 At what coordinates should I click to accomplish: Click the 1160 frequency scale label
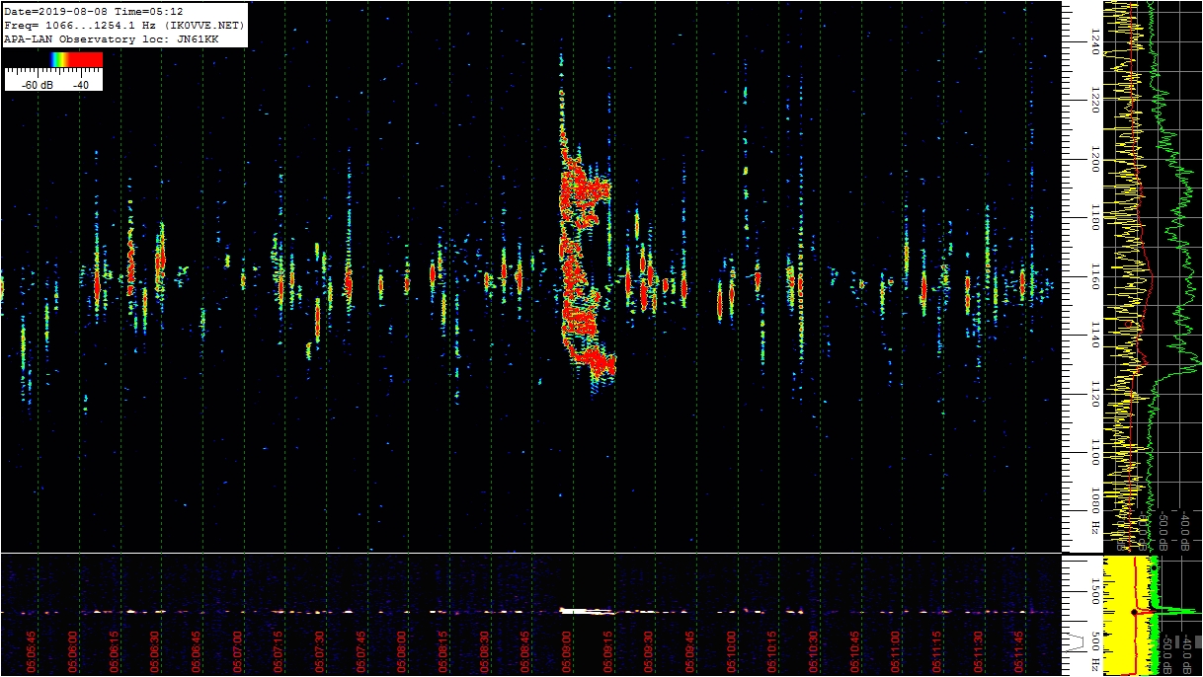[1095, 277]
